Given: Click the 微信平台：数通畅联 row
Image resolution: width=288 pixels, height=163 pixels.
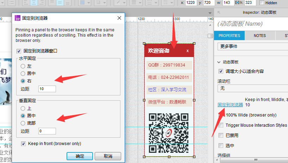Looking at the screenshot, I should pyautogui.click(x=169, y=102).
